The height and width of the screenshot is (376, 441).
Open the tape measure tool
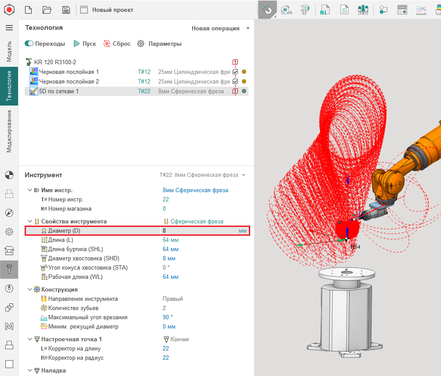tap(286, 10)
